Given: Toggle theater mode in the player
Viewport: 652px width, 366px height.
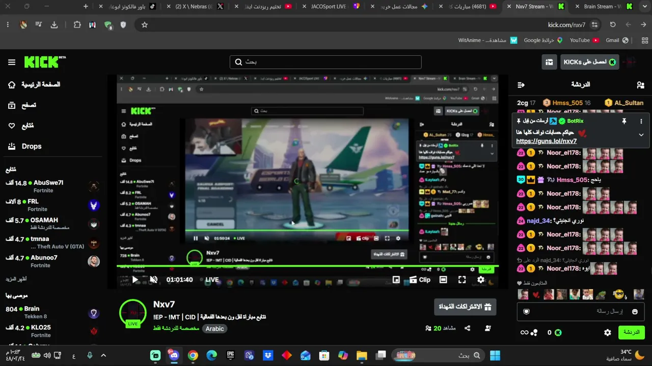Looking at the screenshot, I should [443, 280].
